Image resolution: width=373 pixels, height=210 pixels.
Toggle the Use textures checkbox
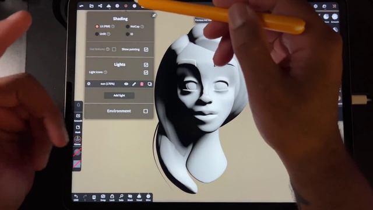pos(114,49)
